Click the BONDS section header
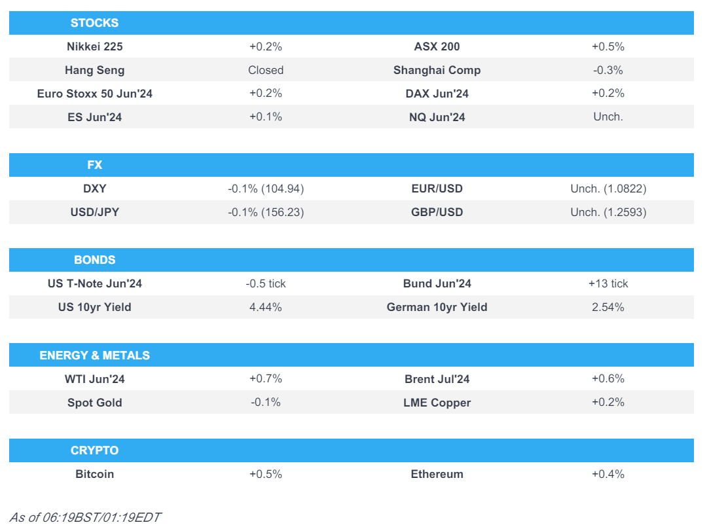 pyautogui.click(x=94, y=260)
